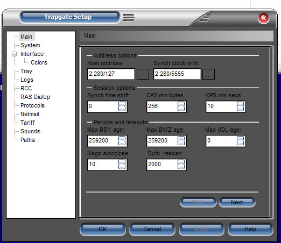Select Paths in the tree
281x243 pixels.
pos(27,140)
